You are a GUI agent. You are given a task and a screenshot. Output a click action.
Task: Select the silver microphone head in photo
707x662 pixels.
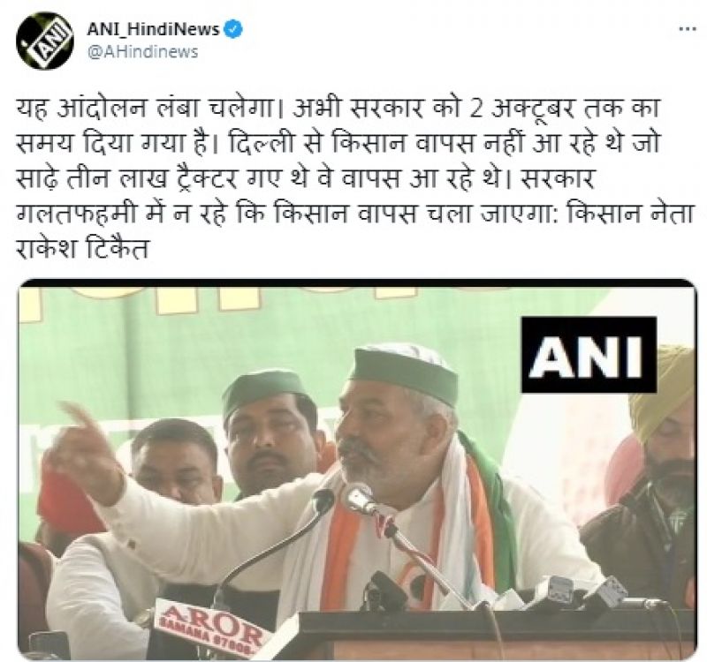pos(359,497)
